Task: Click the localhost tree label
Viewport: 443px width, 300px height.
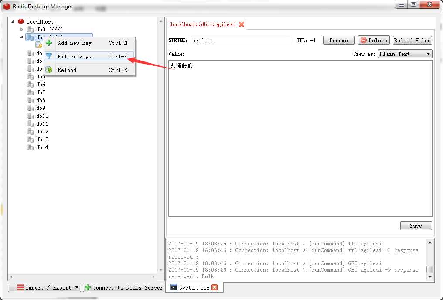Action: pos(40,21)
